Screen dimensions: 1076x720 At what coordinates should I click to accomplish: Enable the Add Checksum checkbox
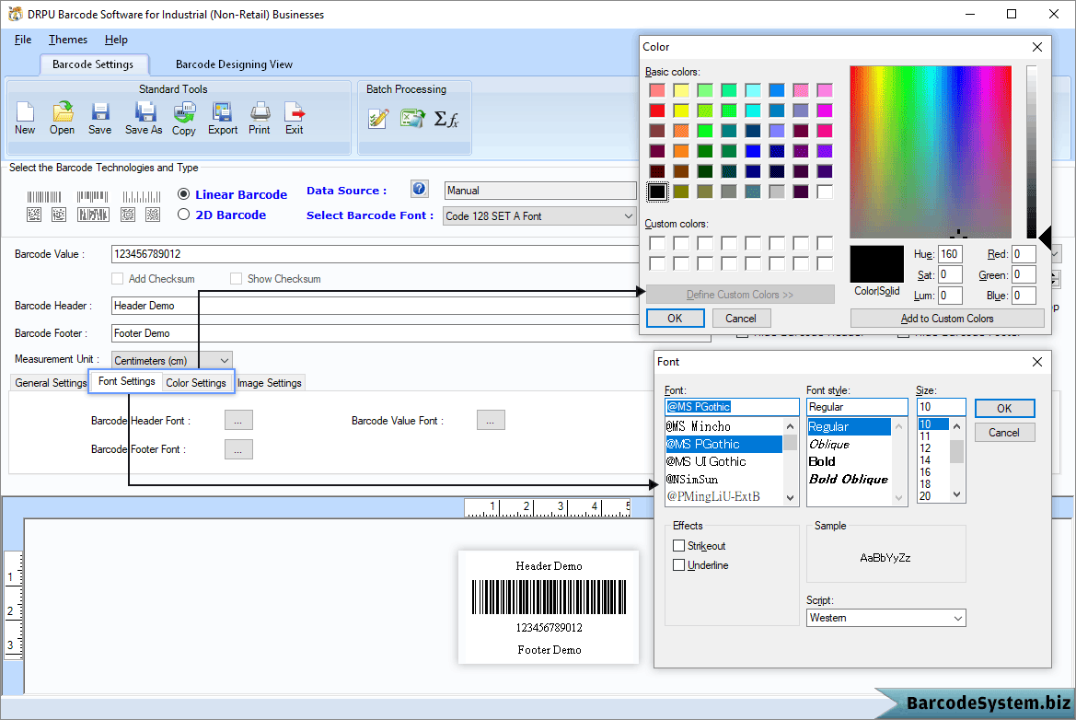click(117, 279)
